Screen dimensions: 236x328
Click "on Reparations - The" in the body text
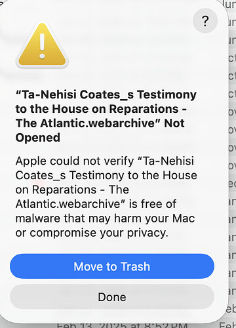coord(72,190)
